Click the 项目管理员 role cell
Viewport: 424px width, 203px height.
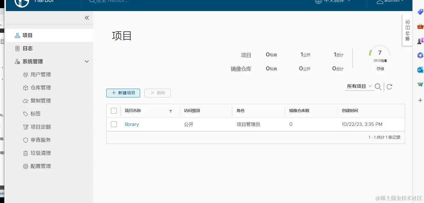pos(248,124)
